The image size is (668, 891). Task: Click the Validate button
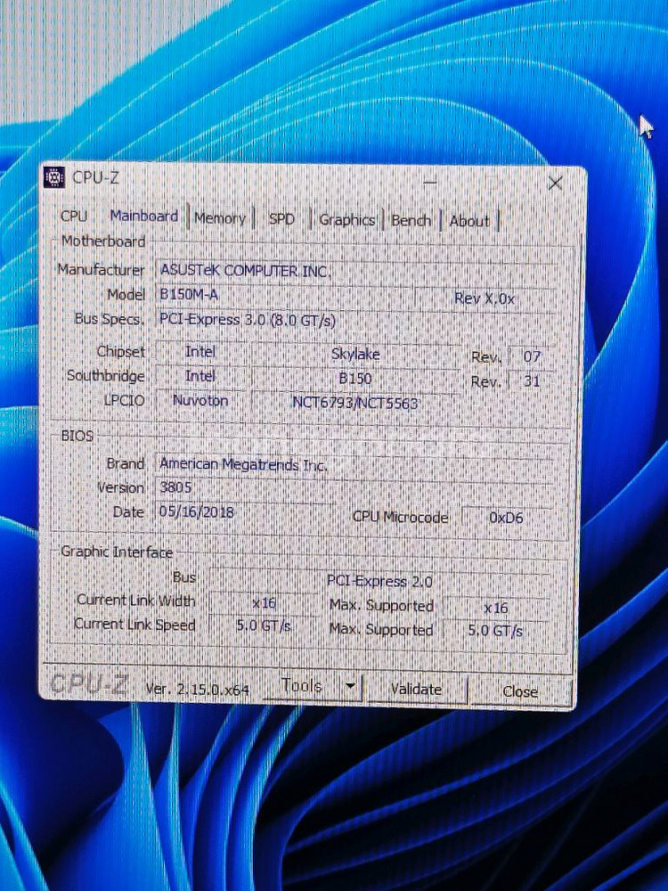pos(416,689)
